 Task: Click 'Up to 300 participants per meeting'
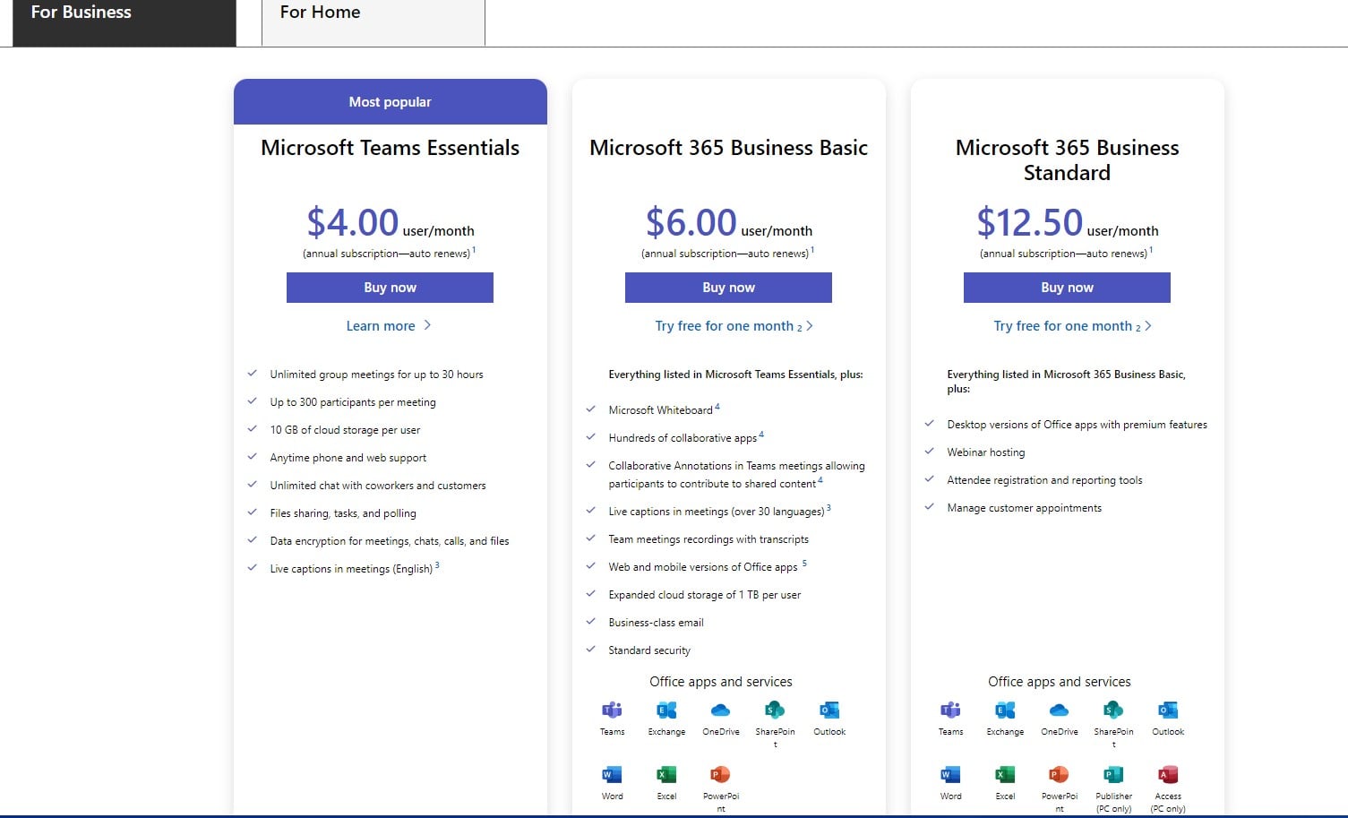[x=353, y=402]
